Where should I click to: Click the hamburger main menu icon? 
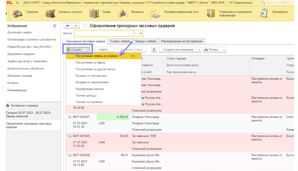coord(17,3)
